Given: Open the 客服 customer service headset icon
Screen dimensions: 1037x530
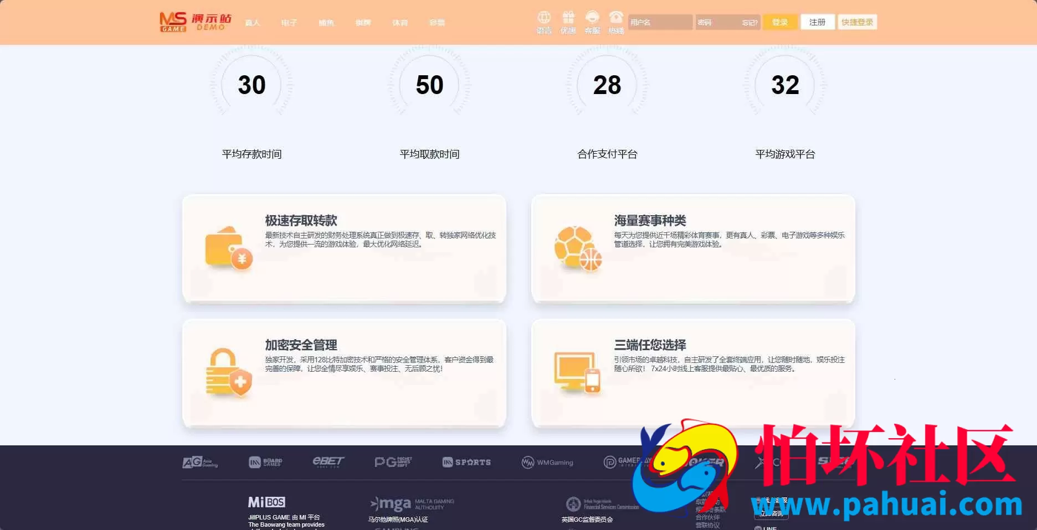Looking at the screenshot, I should pyautogui.click(x=592, y=18).
